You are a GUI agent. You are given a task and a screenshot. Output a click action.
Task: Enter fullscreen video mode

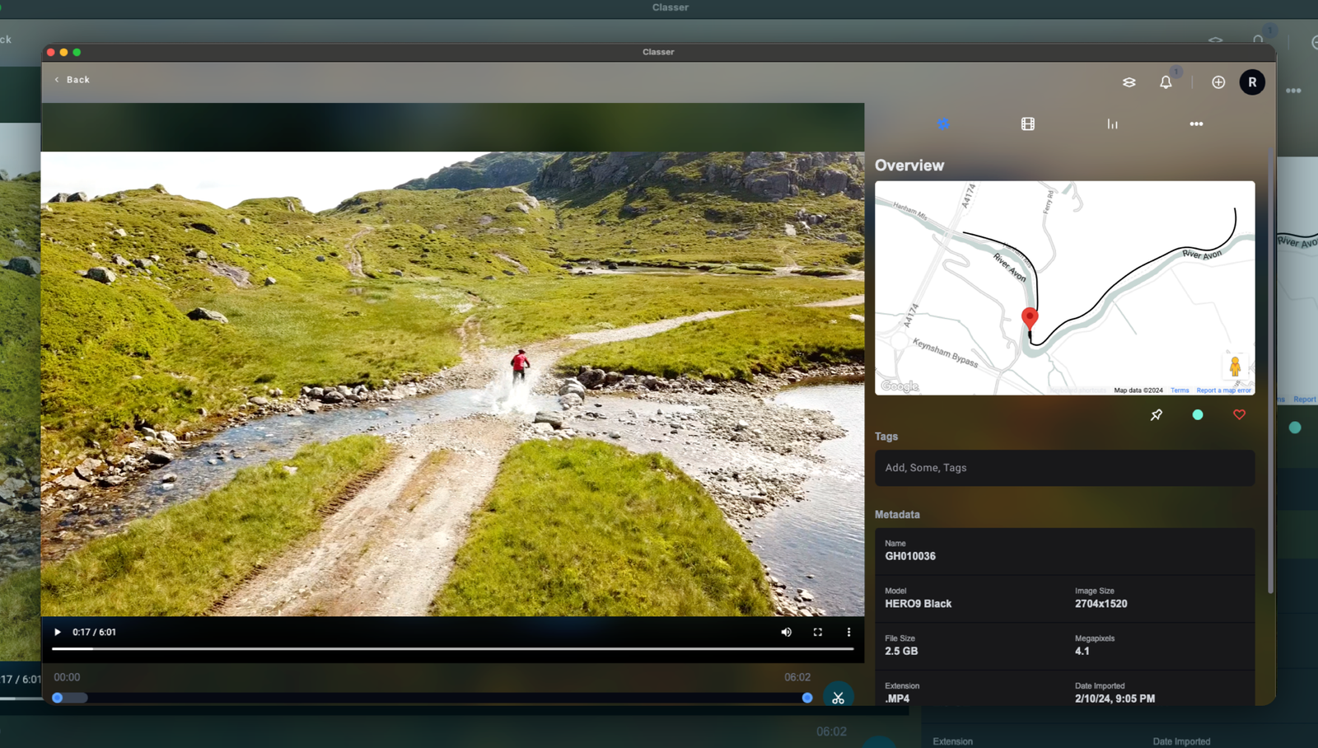[818, 633]
